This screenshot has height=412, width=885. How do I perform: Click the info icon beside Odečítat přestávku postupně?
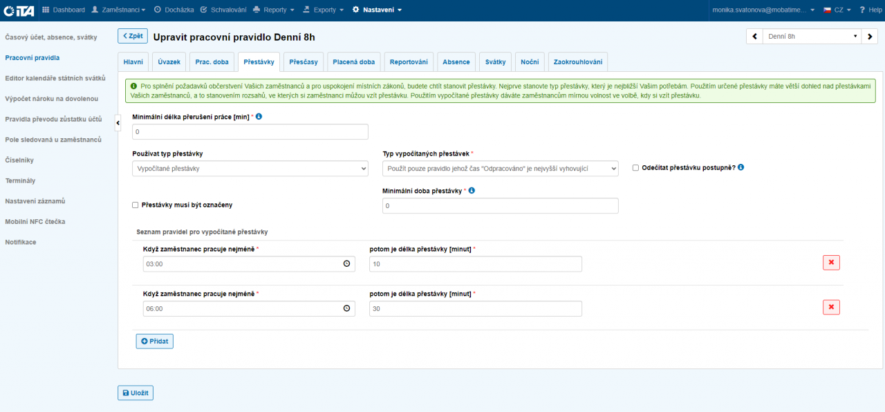coord(740,167)
